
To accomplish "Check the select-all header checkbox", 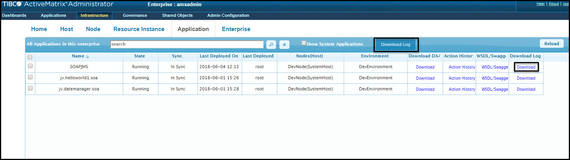I will click(30, 57).
